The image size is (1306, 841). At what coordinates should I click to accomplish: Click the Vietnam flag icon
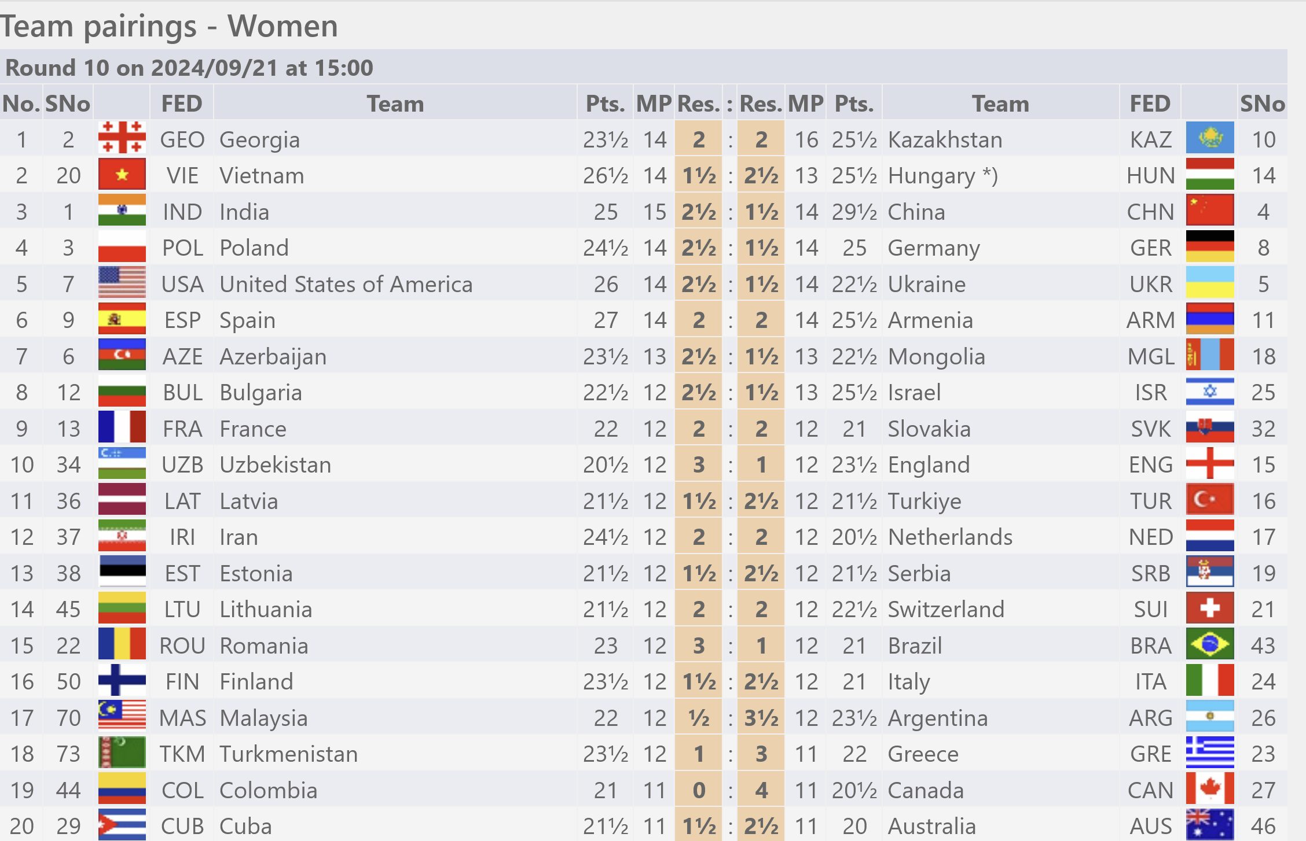pyautogui.click(x=122, y=174)
